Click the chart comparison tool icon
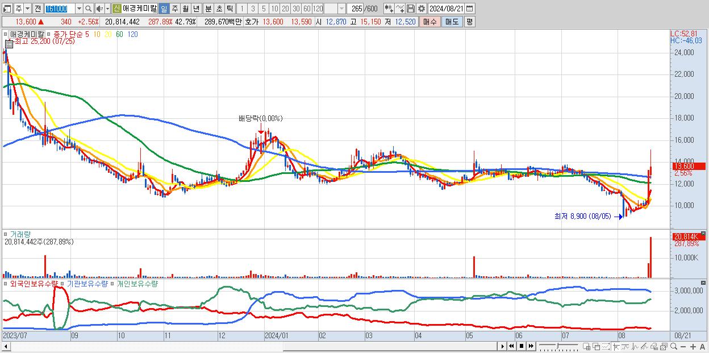The height and width of the screenshot is (353, 709). point(389,9)
